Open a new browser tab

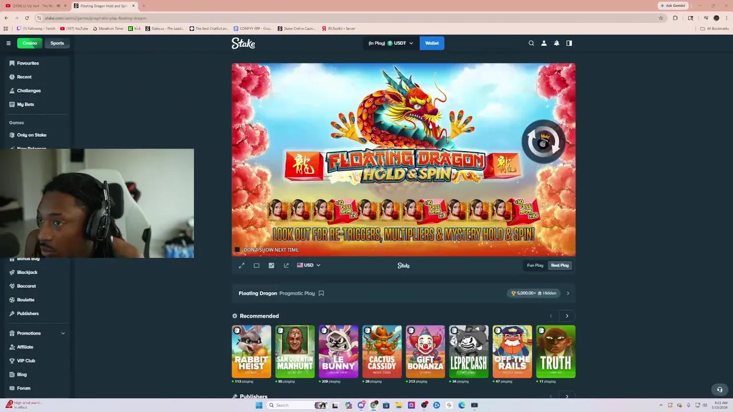tap(143, 6)
